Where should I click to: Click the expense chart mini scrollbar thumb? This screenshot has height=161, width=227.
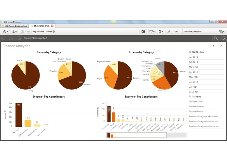pos(137,135)
